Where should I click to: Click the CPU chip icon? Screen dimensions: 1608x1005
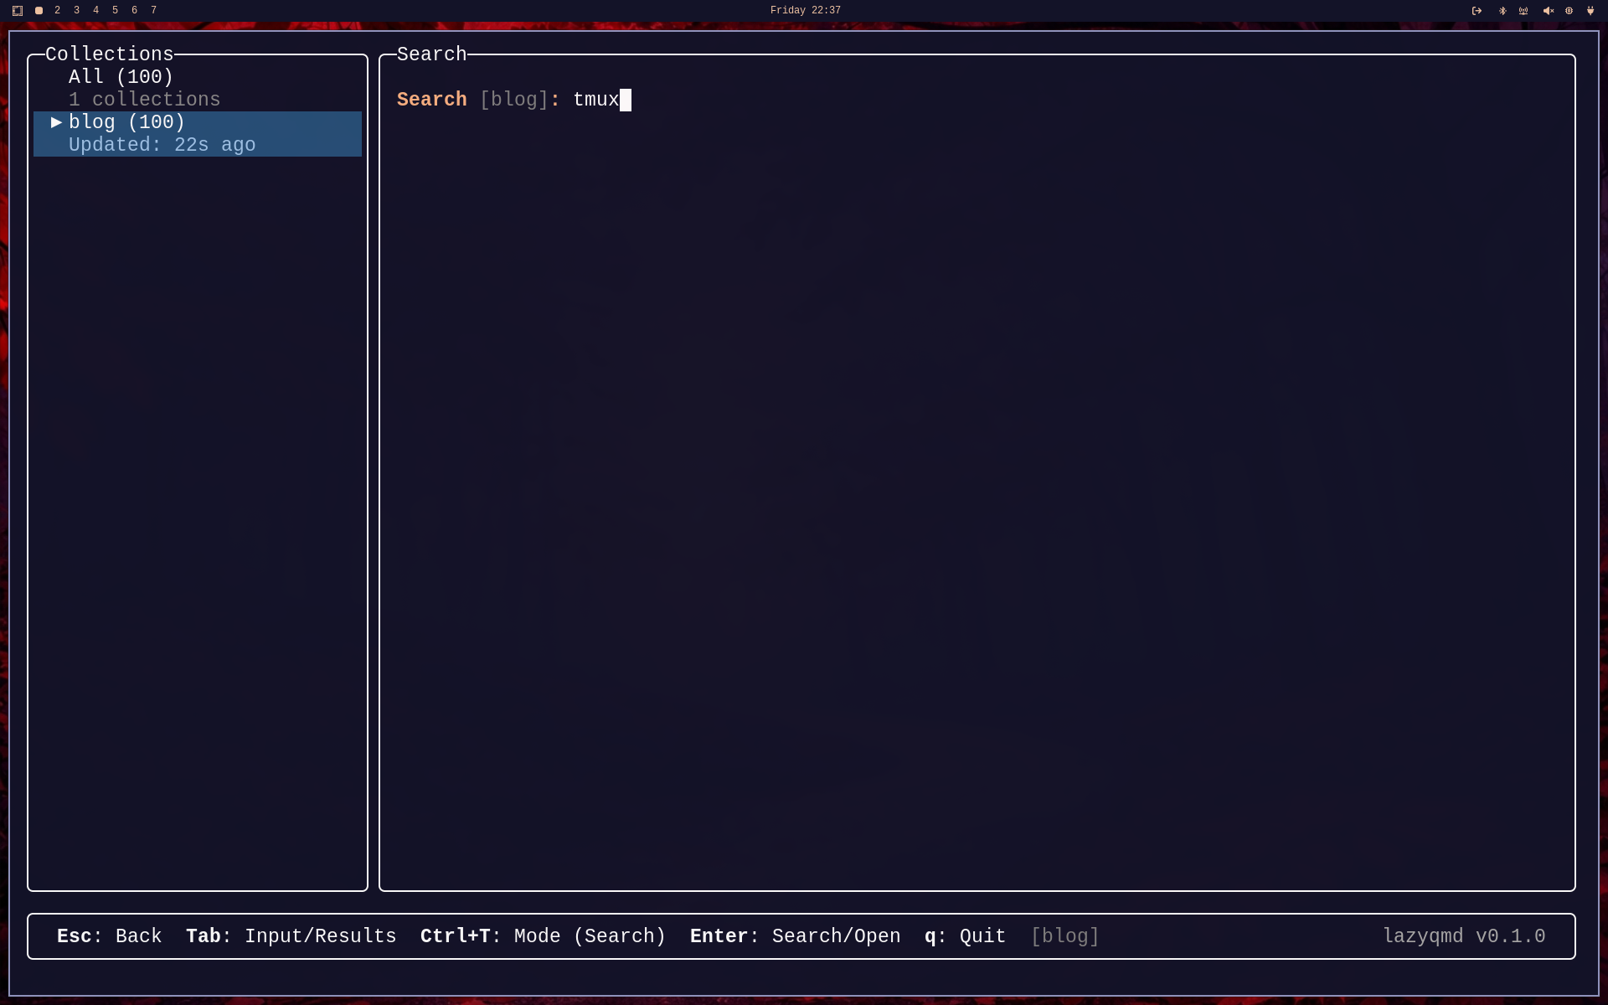click(x=1569, y=11)
